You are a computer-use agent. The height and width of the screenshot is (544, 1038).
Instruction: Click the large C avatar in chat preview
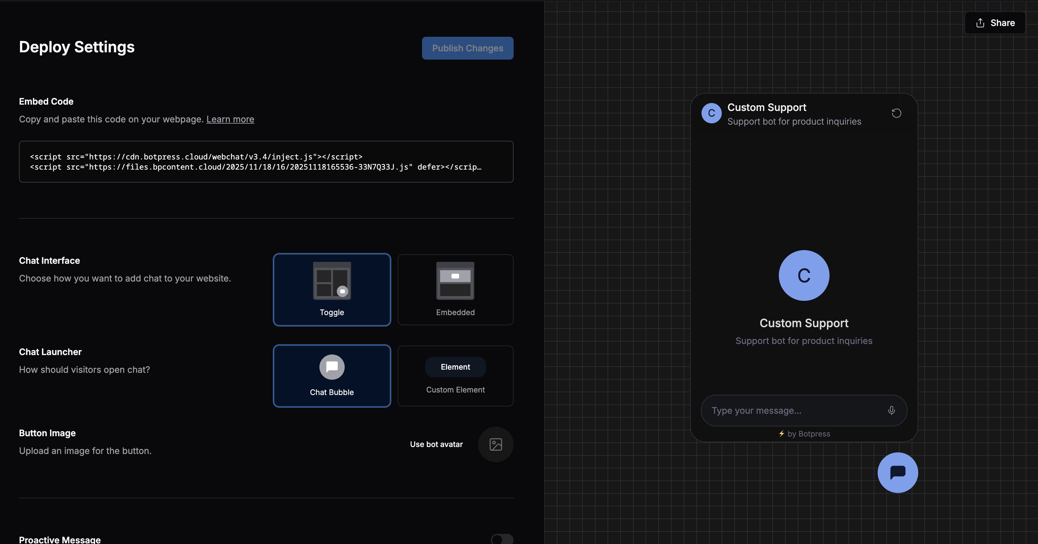pos(804,275)
